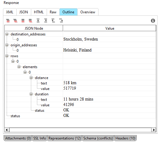
Task: Collapse the origin_addresses node
Action: pyautogui.click(x=7, y=45)
